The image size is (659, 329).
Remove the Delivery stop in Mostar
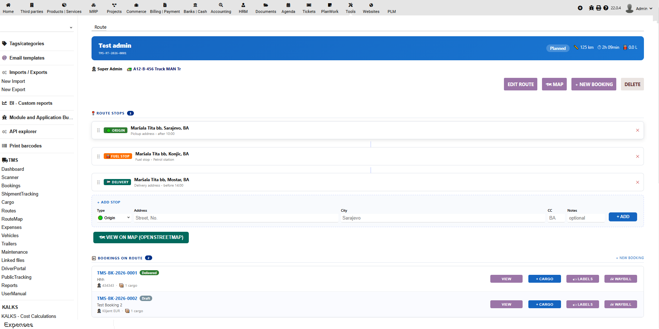pos(637,182)
